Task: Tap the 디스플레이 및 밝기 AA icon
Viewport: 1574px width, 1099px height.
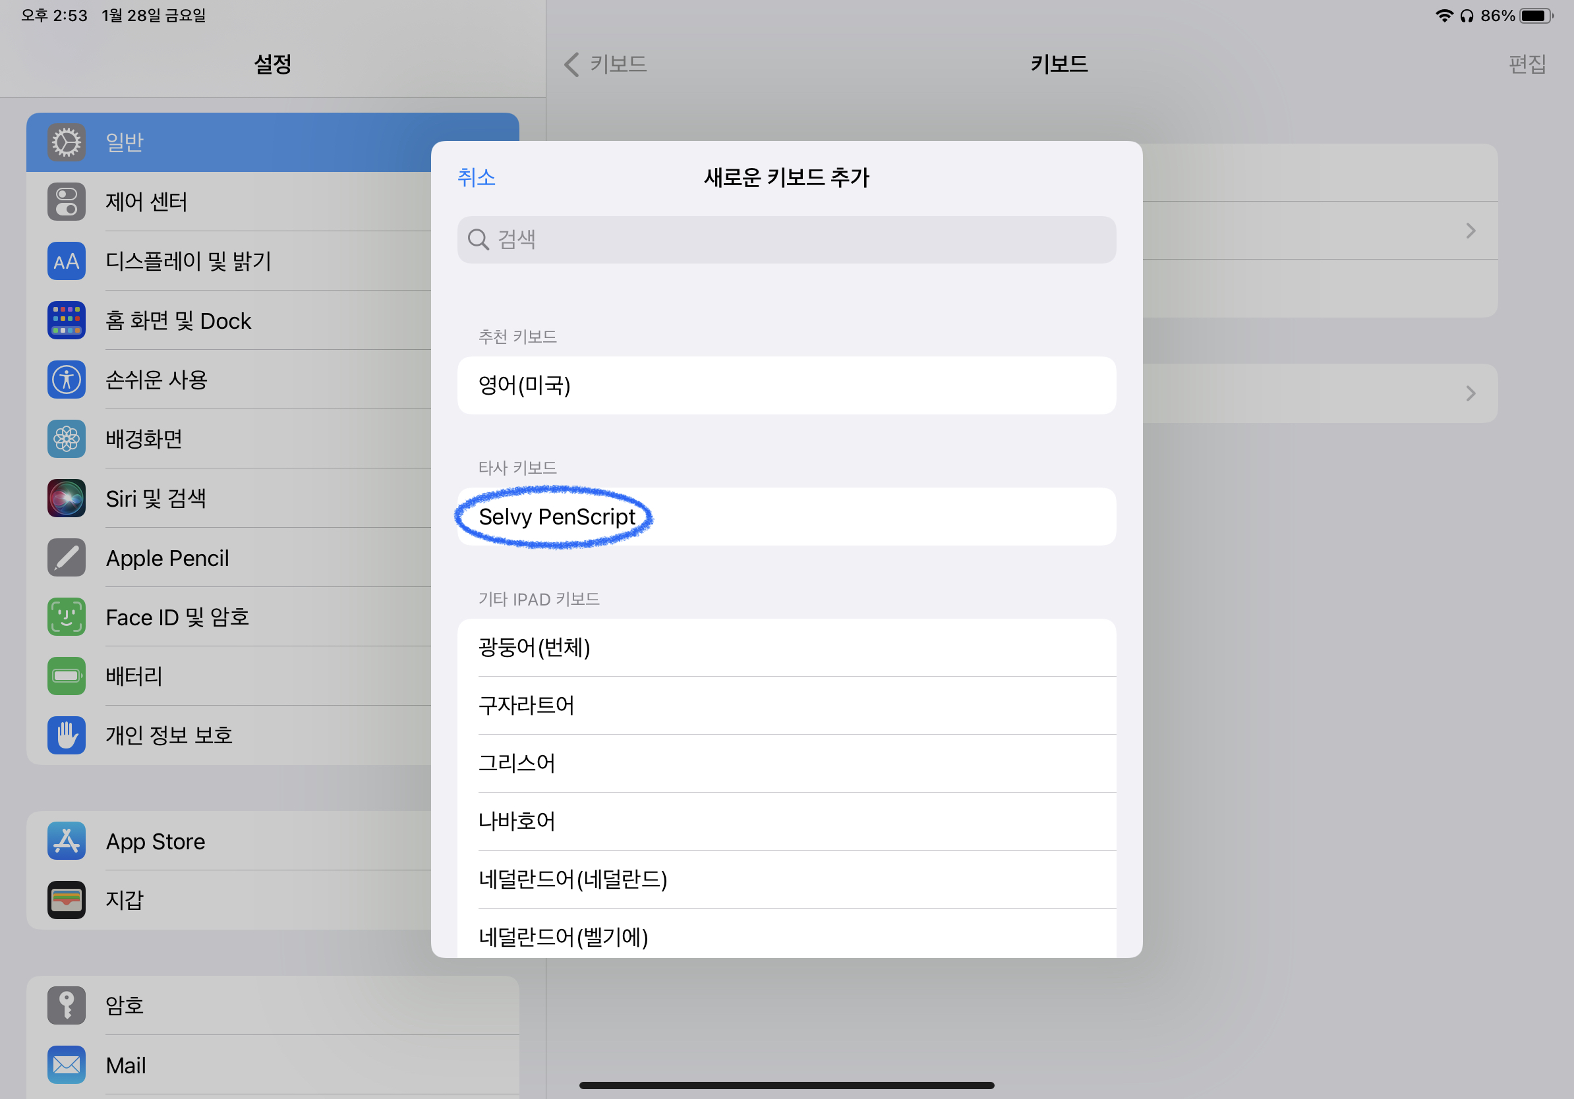Action: click(x=67, y=261)
